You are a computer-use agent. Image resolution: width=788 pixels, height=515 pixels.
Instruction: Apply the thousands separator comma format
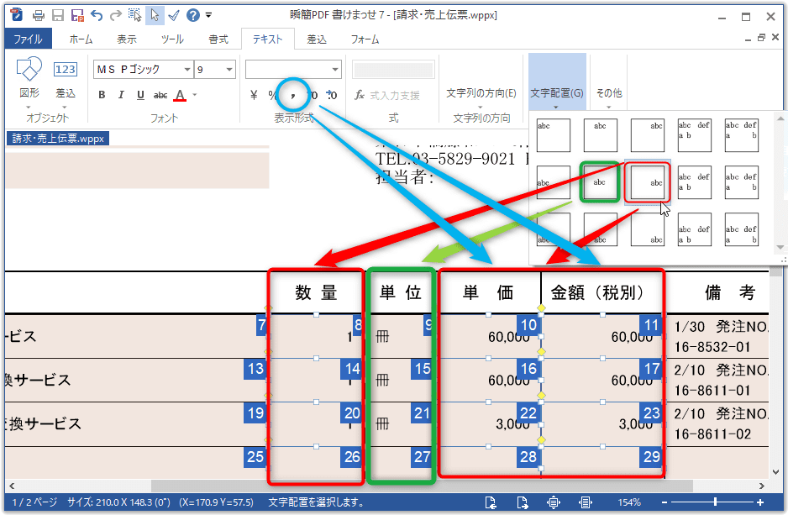(x=292, y=95)
